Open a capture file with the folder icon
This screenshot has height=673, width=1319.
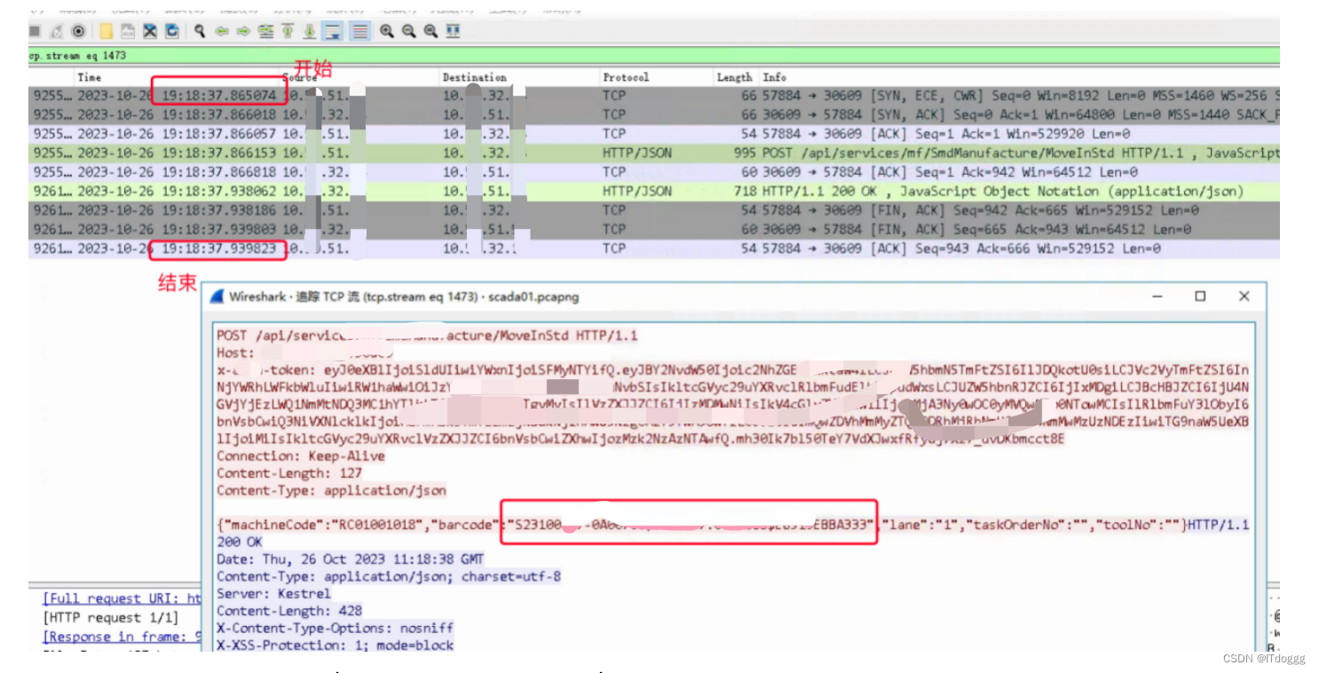point(107,31)
